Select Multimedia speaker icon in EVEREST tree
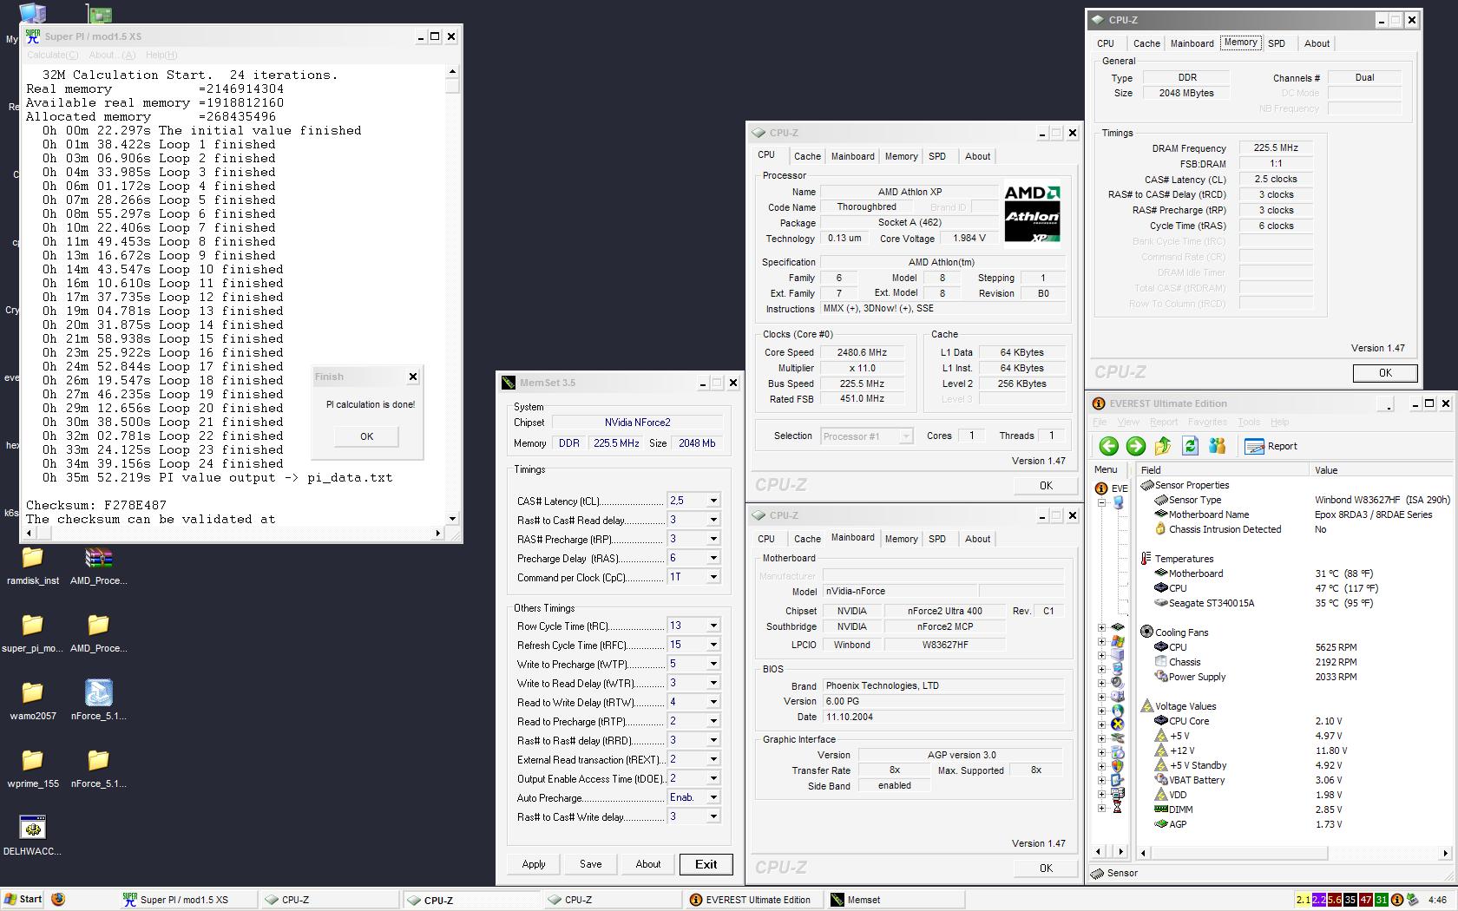 click(x=1118, y=683)
